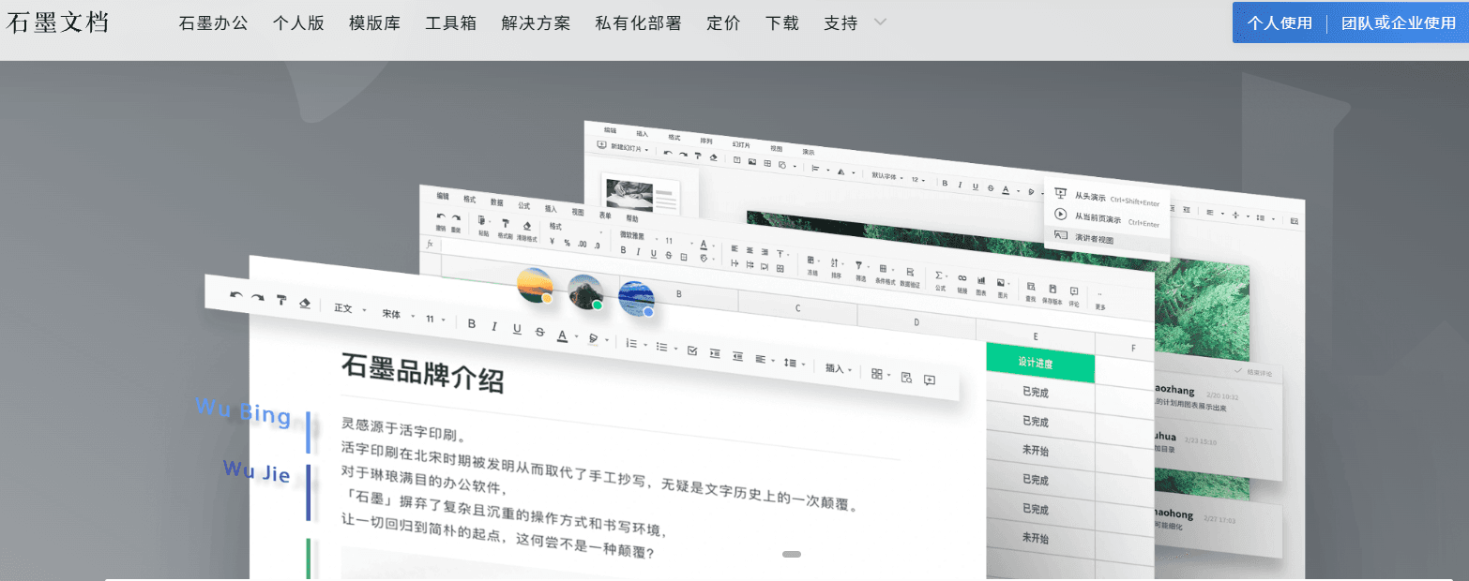The height and width of the screenshot is (581, 1469).
Task: Toggle strikethrough in the document editor toolbar
Action: click(x=539, y=332)
